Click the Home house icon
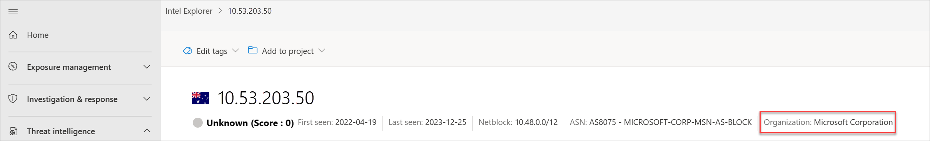The width and height of the screenshot is (930, 141). pos(13,35)
